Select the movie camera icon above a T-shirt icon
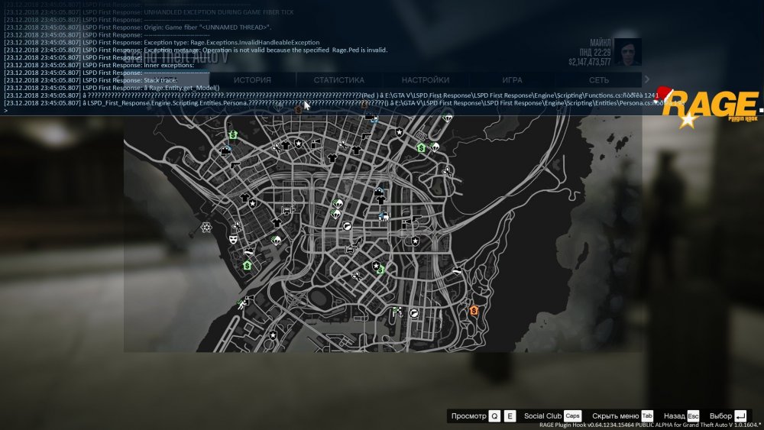Image resolution: width=764 pixels, height=430 pixels. pos(379,192)
